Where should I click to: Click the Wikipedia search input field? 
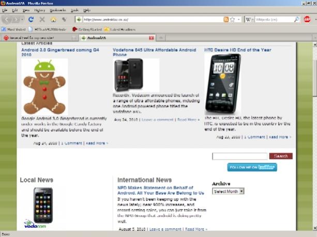pos(274,20)
